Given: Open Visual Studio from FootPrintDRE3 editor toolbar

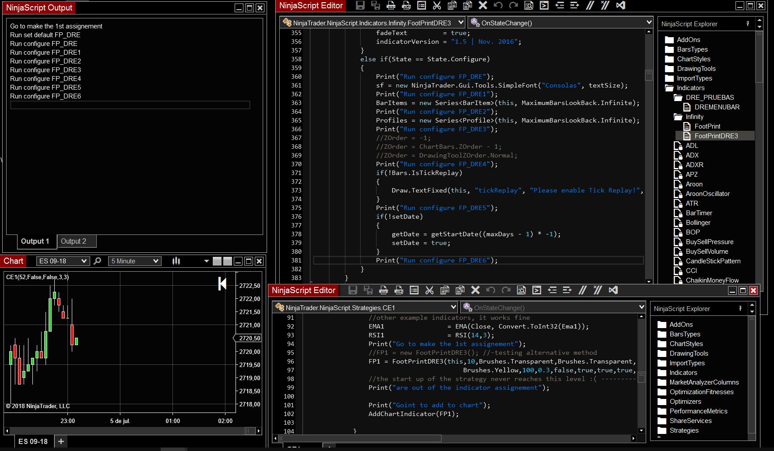Looking at the screenshot, I should (620, 6).
